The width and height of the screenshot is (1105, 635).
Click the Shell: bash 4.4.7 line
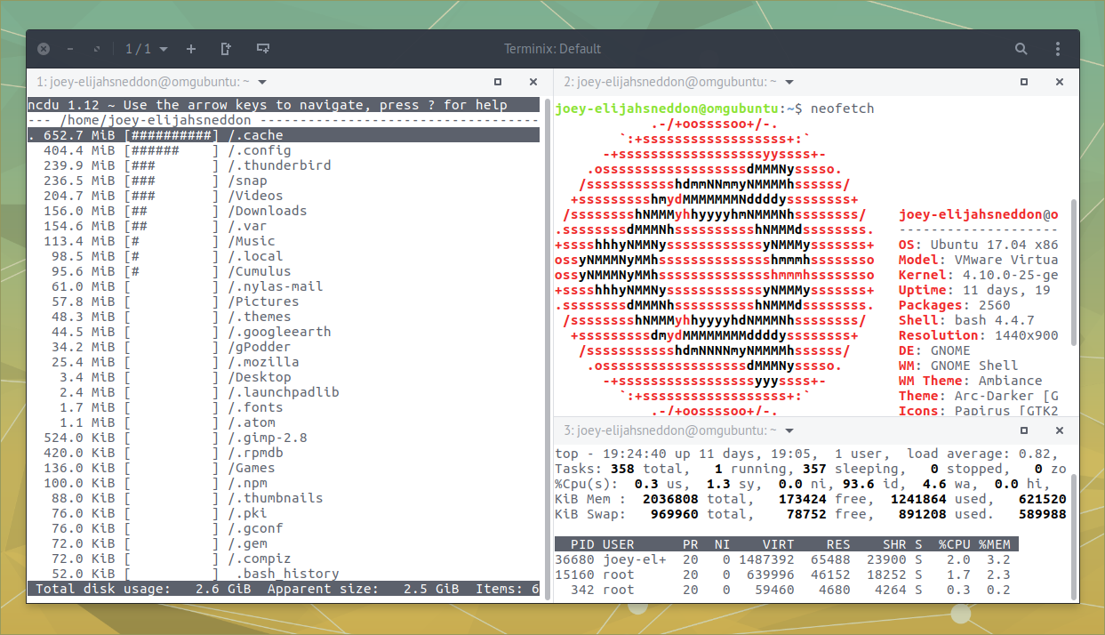coord(966,320)
